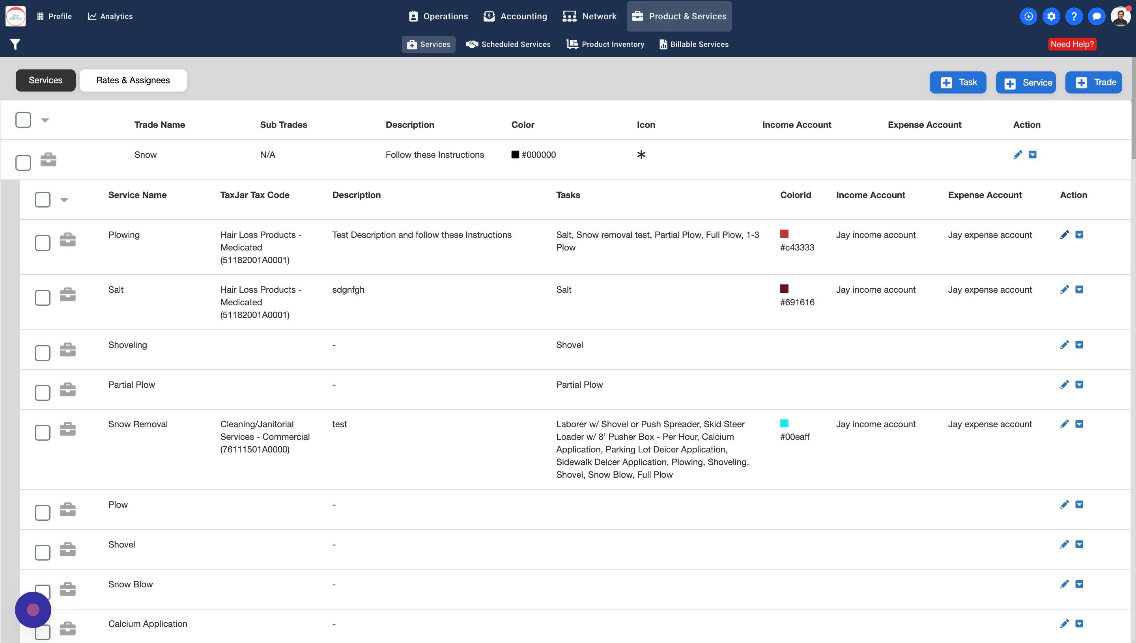The image size is (1136, 643).
Task: Open the chat bubble icon in the header
Action: (x=1096, y=16)
